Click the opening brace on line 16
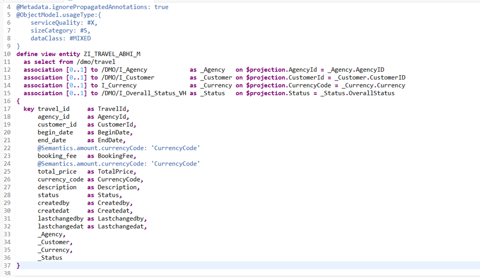 point(18,101)
